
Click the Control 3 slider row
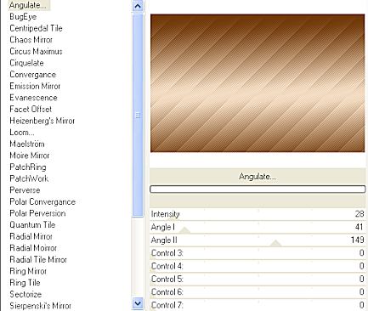[x=258, y=253]
